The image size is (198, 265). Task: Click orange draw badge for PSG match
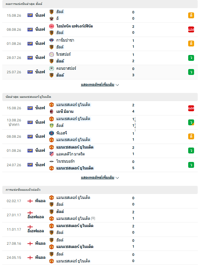coord(191,136)
